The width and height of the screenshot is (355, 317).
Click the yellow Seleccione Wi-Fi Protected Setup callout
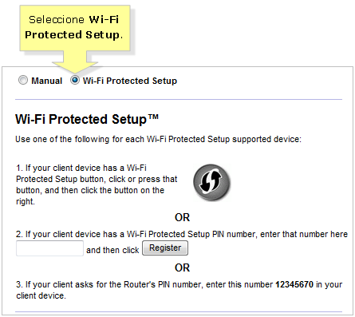pyautogui.click(x=75, y=28)
